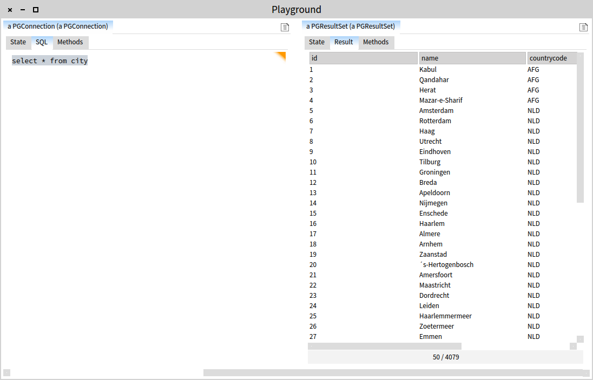Select the "Enschede" city cell

click(433, 213)
